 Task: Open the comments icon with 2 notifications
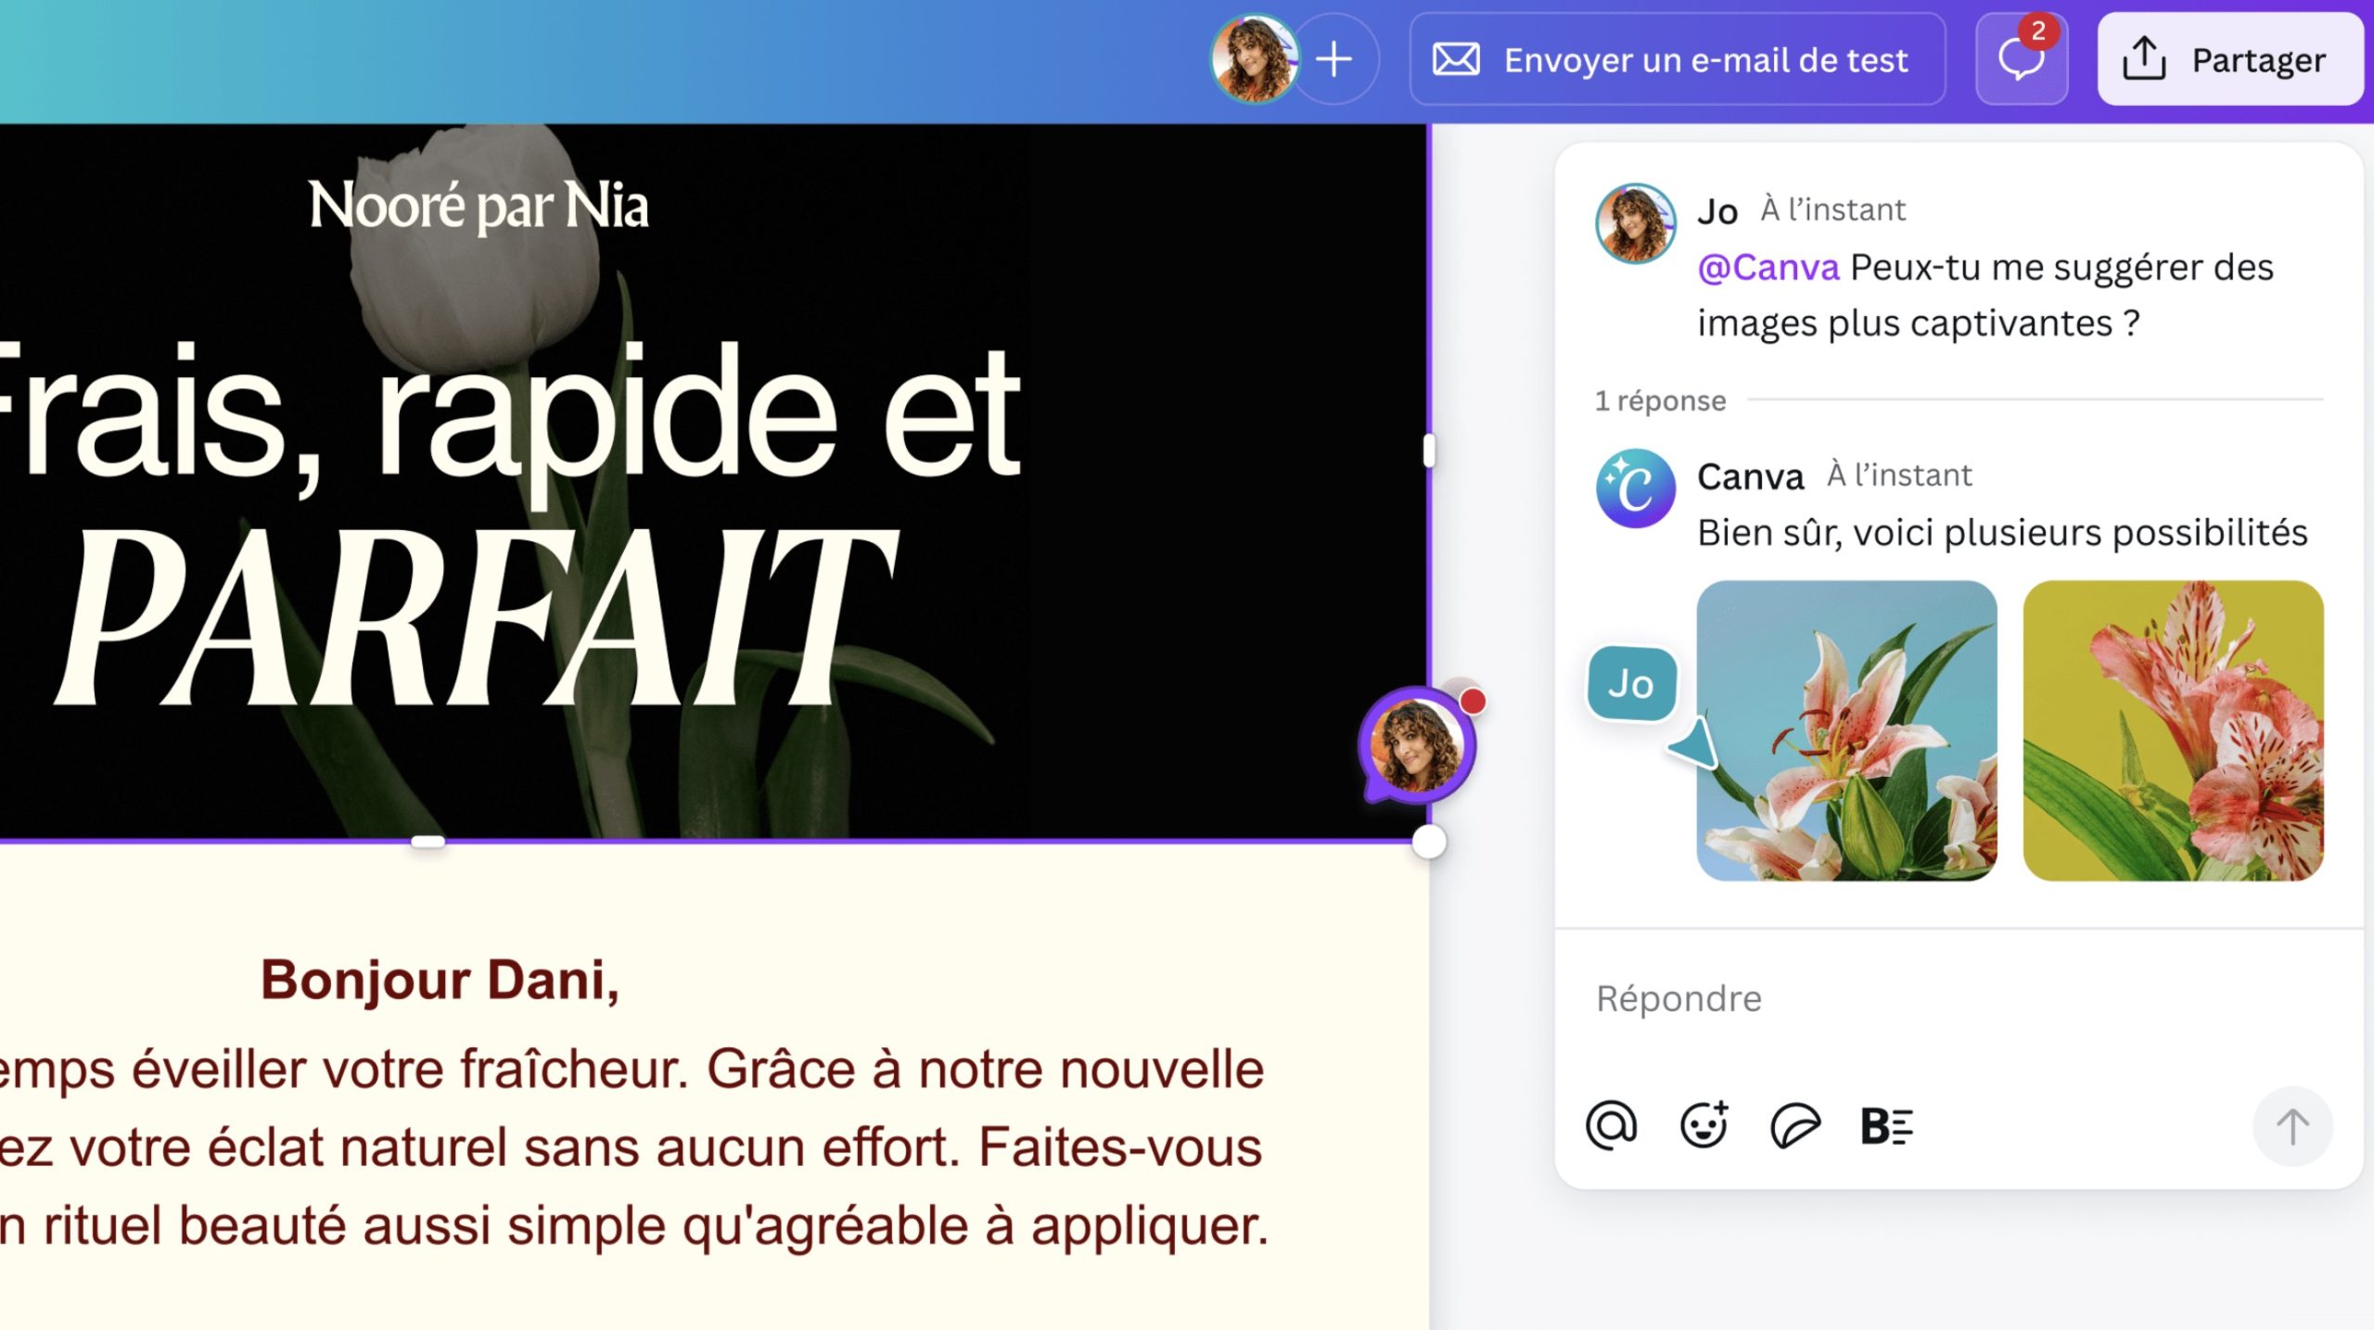(2022, 59)
